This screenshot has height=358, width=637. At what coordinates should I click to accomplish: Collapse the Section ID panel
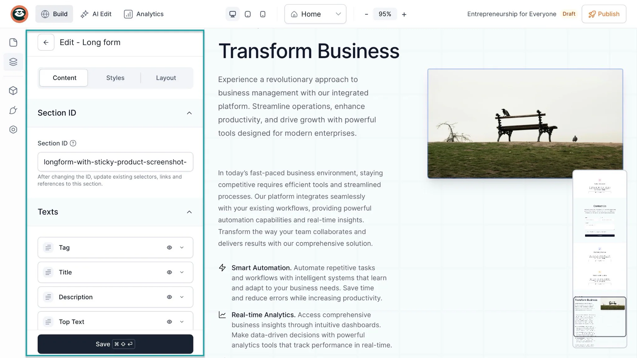pos(189,113)
